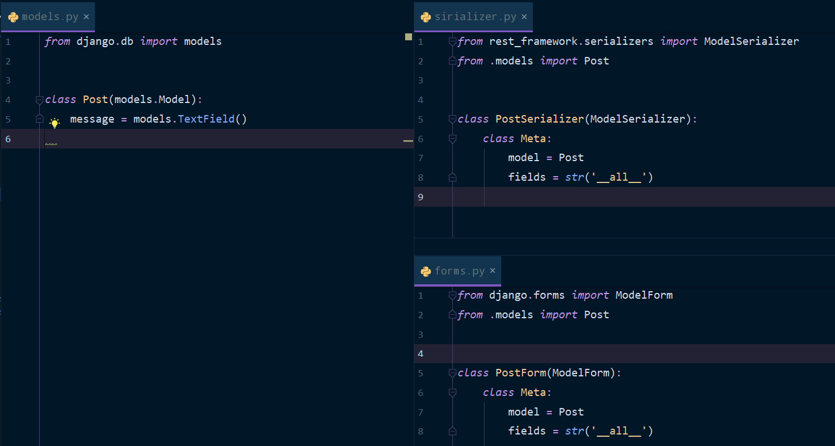Click line number 5 in sirializer.py gutter
This screenshot has width=835, height=446.
[421, 119]
